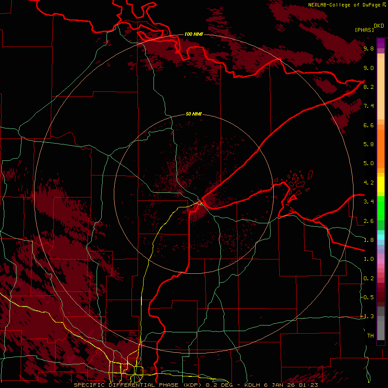Click the DKD label above the color scale

click(379, 26)
